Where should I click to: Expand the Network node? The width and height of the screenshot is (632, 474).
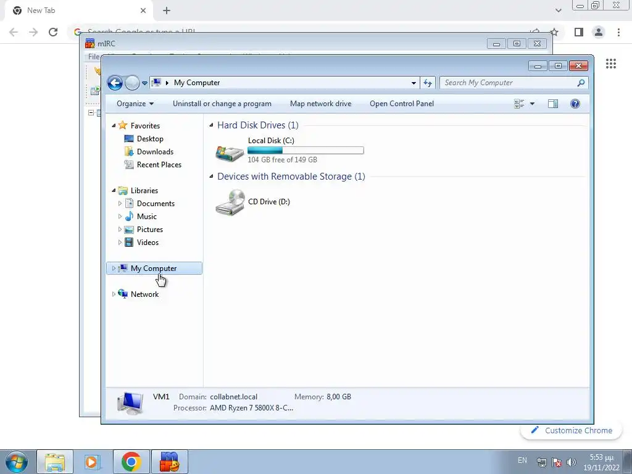pyautogui.click(x=114, y=294)
